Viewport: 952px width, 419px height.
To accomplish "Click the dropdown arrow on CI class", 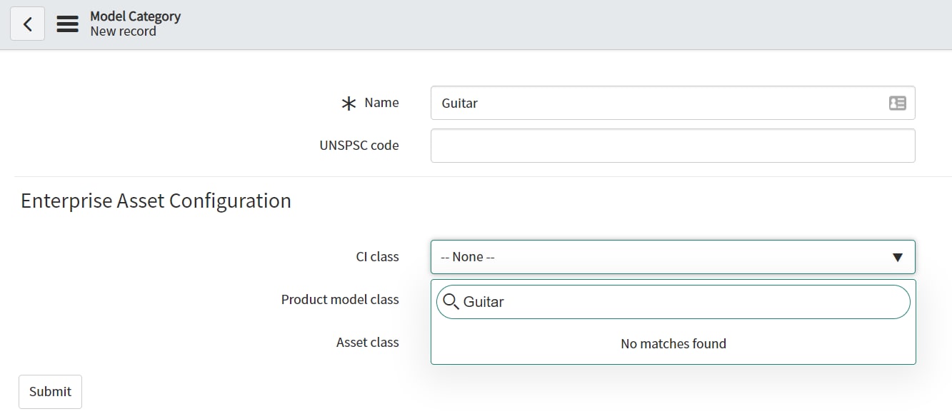I will (x=898, y=257).
